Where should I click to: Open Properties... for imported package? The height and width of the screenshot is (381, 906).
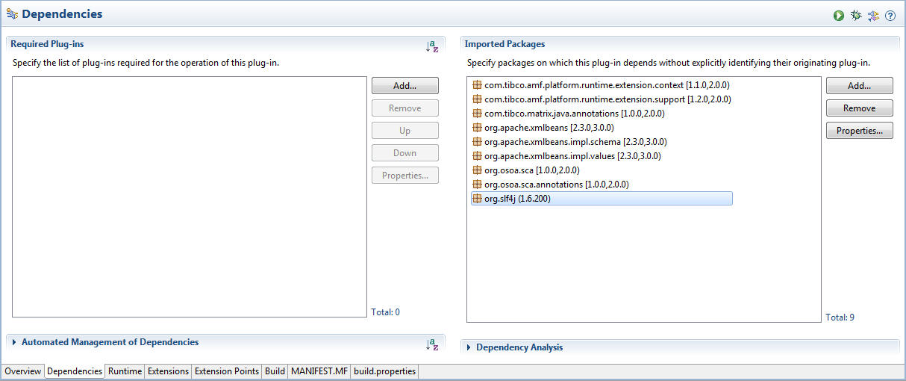(860, 131)
